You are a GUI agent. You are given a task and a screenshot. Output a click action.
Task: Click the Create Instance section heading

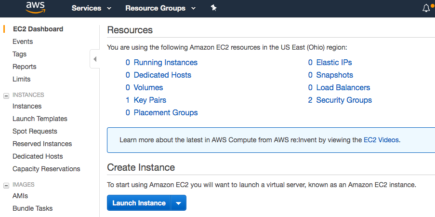coord(141,167)
